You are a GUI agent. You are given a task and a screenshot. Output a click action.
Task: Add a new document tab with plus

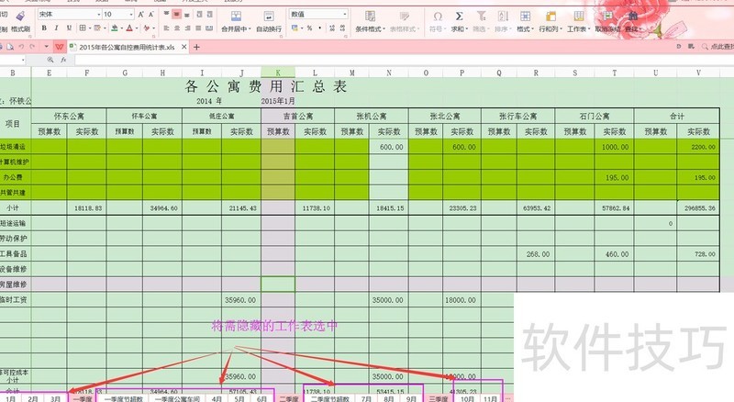coord(196,47)
